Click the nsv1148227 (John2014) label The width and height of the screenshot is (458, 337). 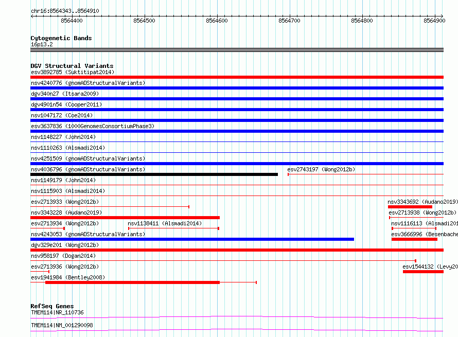(63, 137)
